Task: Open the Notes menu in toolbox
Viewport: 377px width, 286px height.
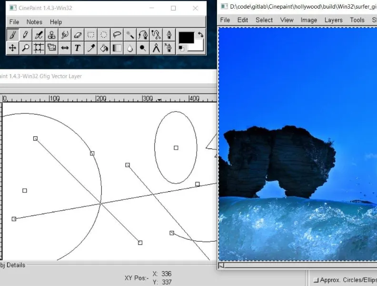Action: pyautogui.click(x=34, y=22)
